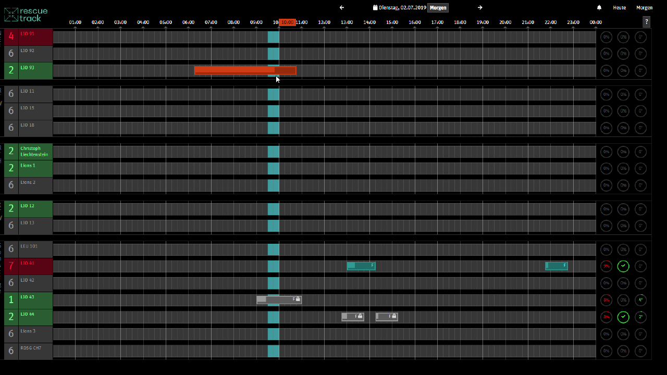
Task: Click the 06:00 time marker
Action: click(188, 22)
